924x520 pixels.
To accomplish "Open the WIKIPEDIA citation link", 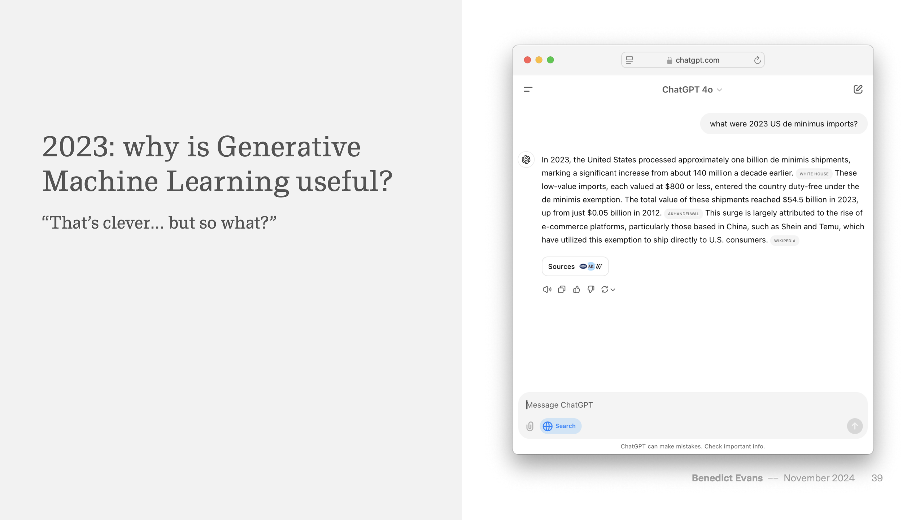I will (784, 240).
